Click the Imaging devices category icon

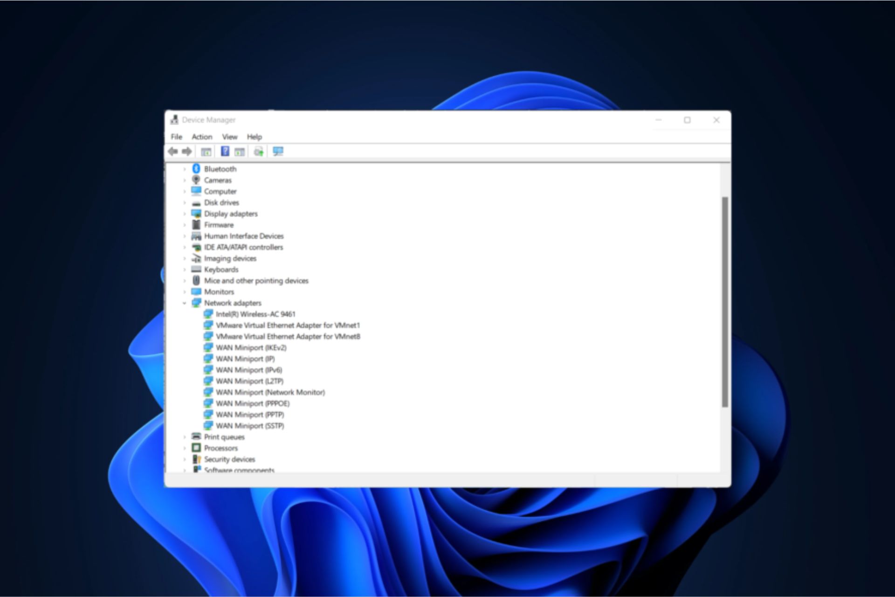(196, 258)
